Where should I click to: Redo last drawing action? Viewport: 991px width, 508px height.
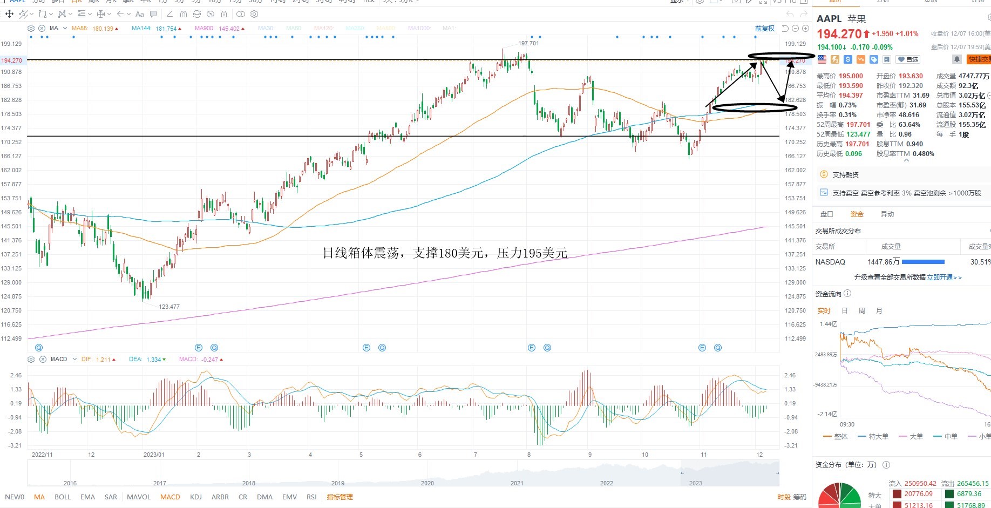pyautogui.click(x=804, y=14)
